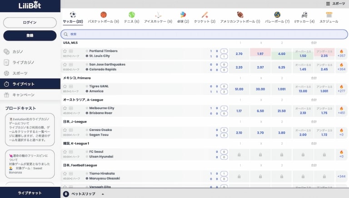
Task: Click the Ulsan Hyundai team name
Action: pos(101,157)
